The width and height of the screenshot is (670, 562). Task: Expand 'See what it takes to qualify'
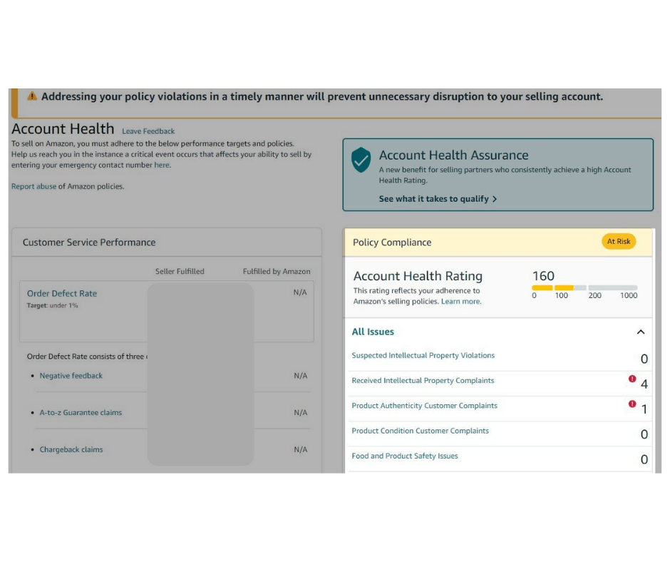point(438,199)
